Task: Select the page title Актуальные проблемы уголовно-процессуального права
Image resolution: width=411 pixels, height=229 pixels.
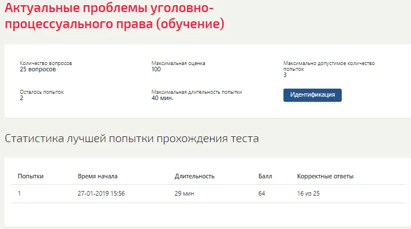Action: pyautogui.click(x=114, y=16)
